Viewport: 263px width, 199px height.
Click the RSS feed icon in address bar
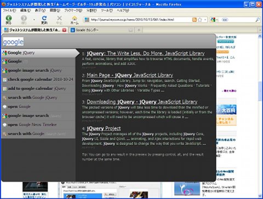pyautogui.click(x=195, y=20)
